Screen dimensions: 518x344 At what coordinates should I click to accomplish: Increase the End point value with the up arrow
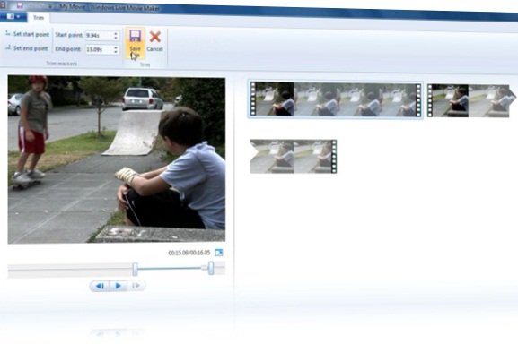[x=116, y=47]
